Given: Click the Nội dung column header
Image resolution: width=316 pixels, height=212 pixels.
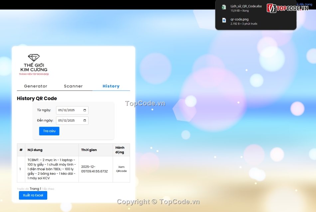Looking at the screenshot, I should click(x=35, y=150).
